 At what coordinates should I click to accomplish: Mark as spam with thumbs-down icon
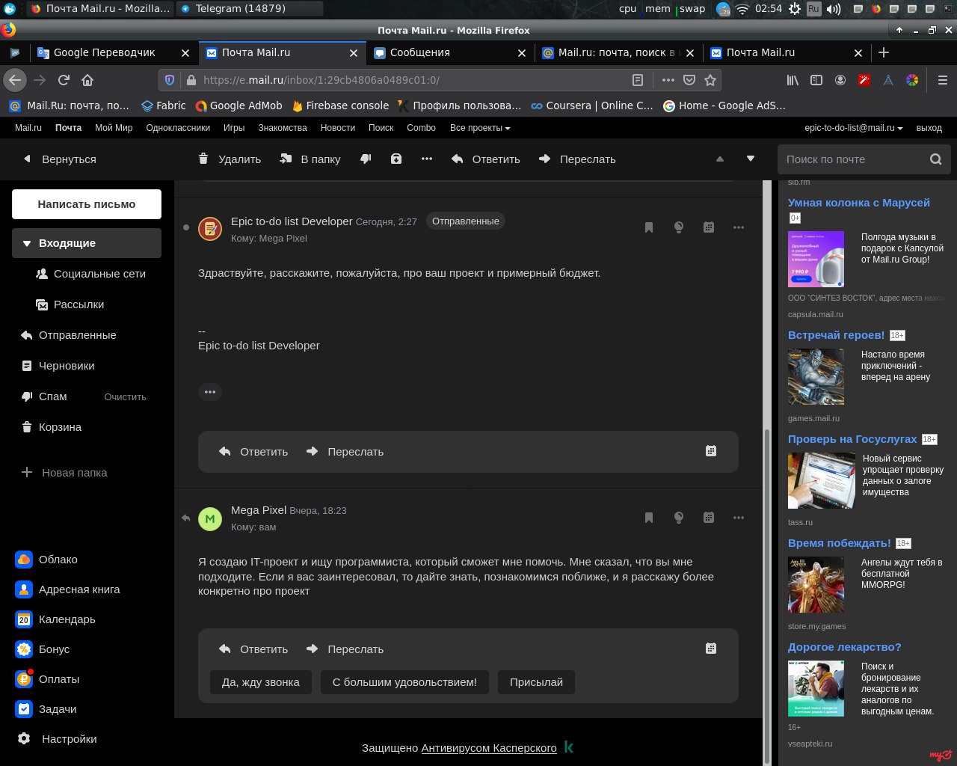tap(366, 159)
